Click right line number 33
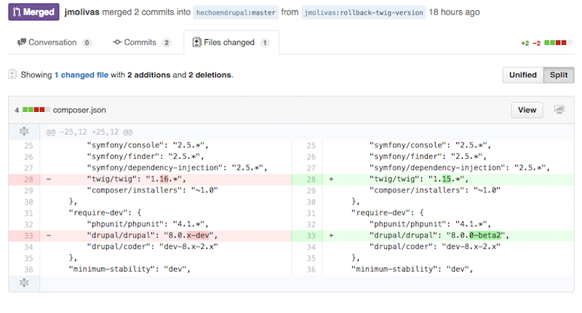Image resolution: width=582 pixels, height=313 pixels. [x=311, y=235]
